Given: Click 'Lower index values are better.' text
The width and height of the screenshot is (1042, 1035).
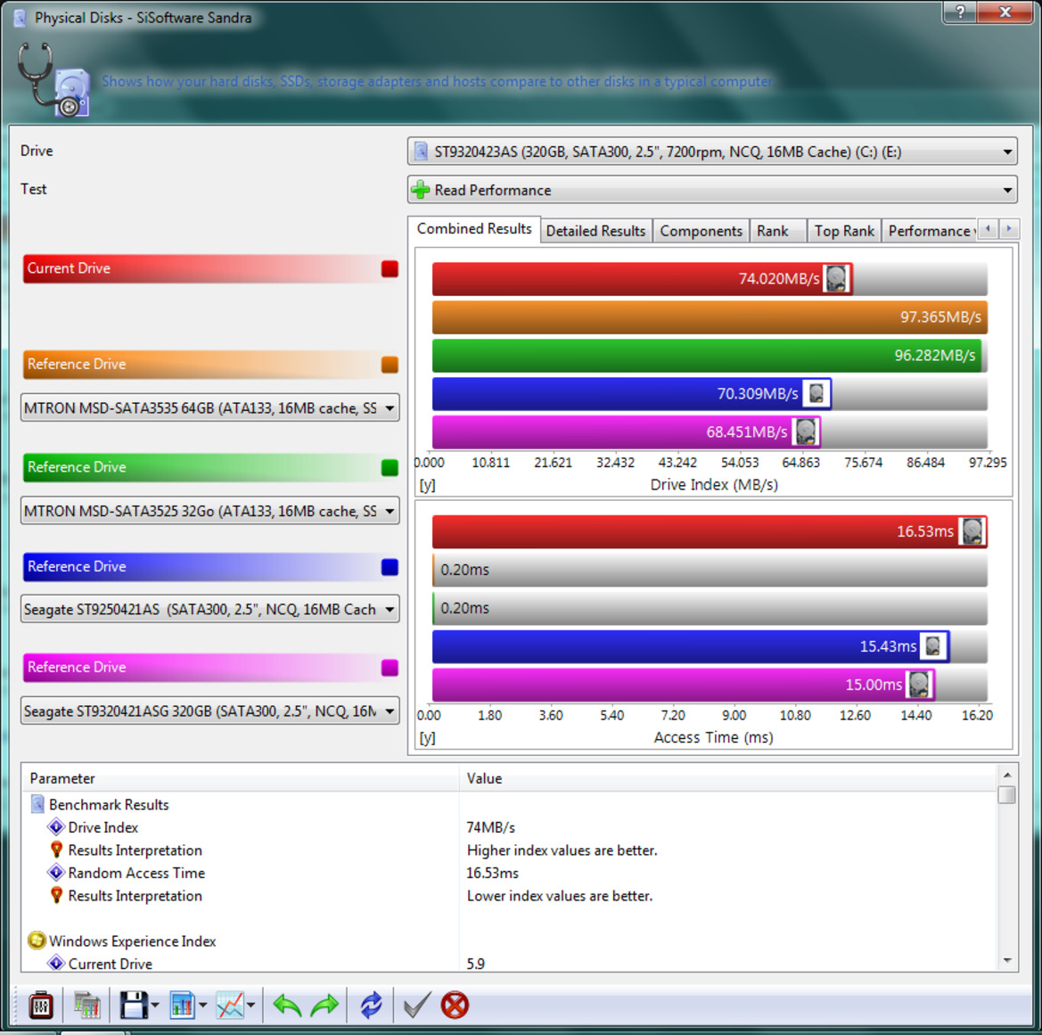Looking at the screenshot, I should 560,896.
